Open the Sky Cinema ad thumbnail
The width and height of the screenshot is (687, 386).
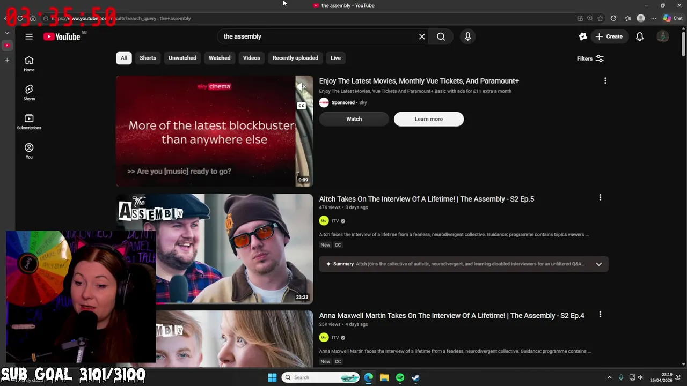click(x=214, y=131)
